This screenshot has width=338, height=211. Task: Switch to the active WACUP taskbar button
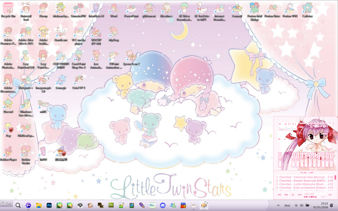pyautogui.click(x=204, y=205)
